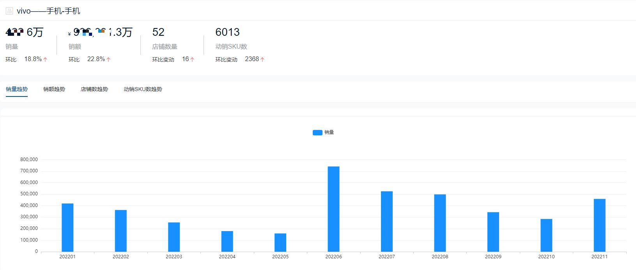Viewport: 636px width, 270px height.
Task: Select the 202207 sales bar
Action: 387,221
